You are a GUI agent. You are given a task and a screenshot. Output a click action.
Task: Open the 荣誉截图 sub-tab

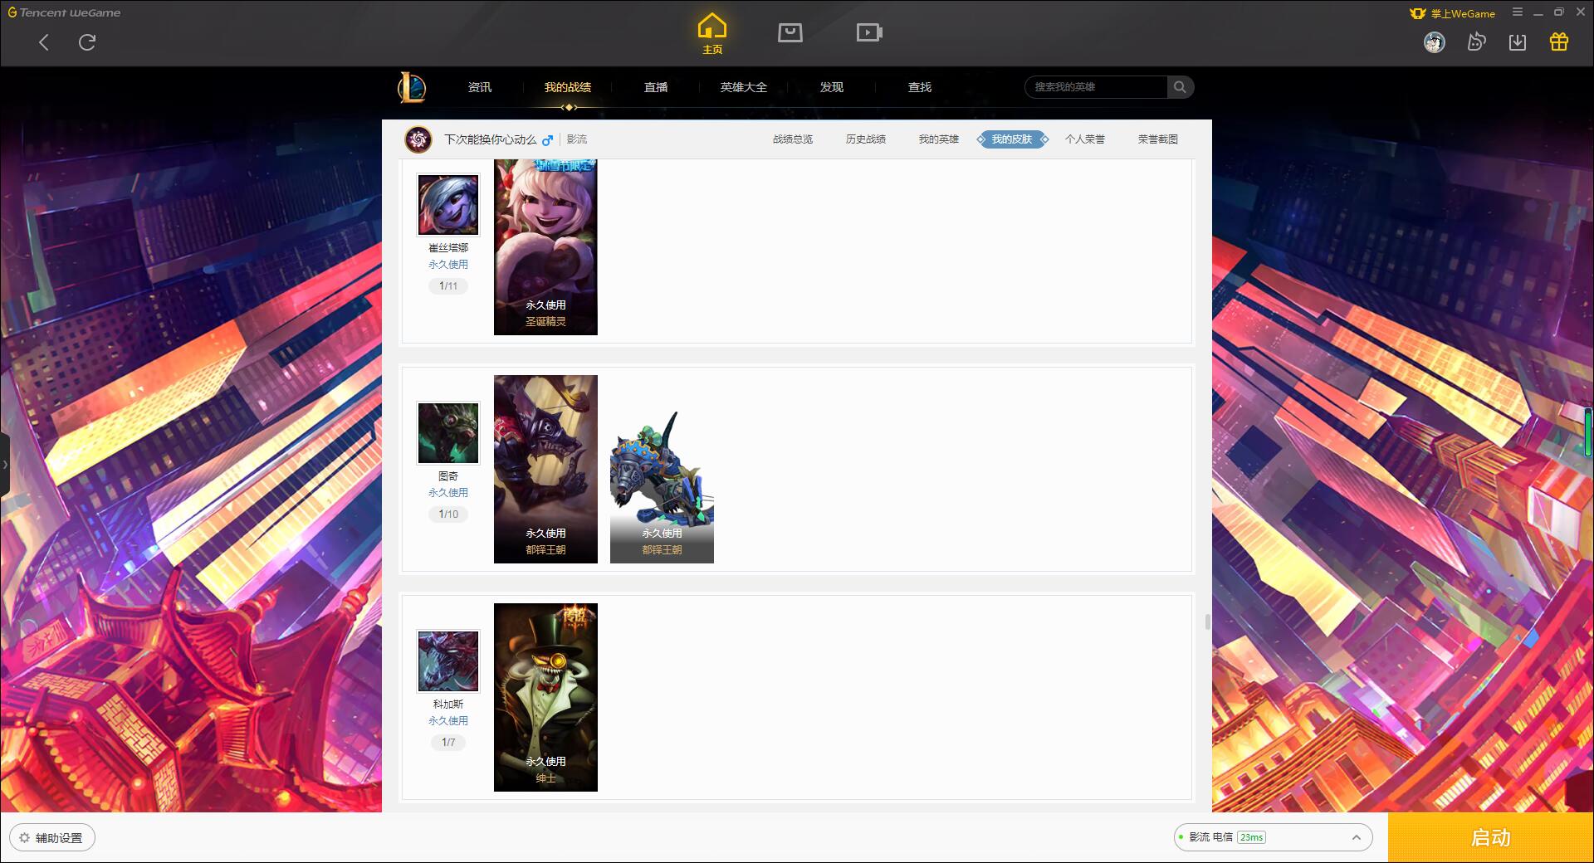(1158, 139)
